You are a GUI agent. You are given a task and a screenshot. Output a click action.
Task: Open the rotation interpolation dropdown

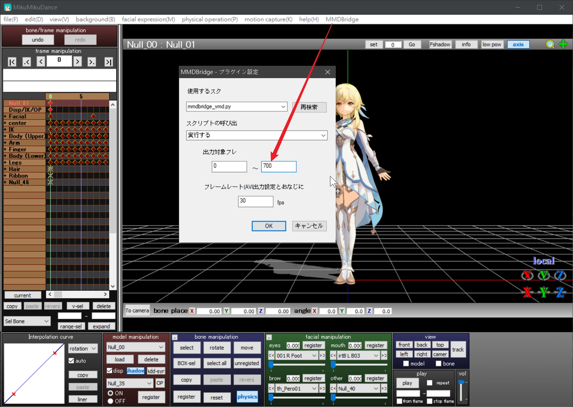tap(83, 348)
